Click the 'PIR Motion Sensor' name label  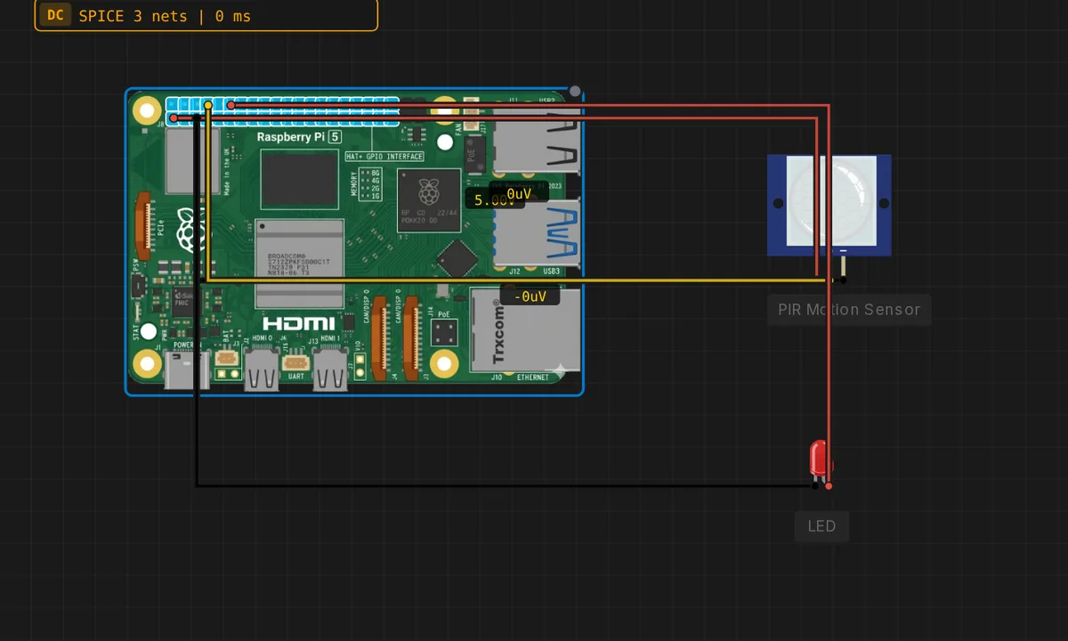point(849,310)
